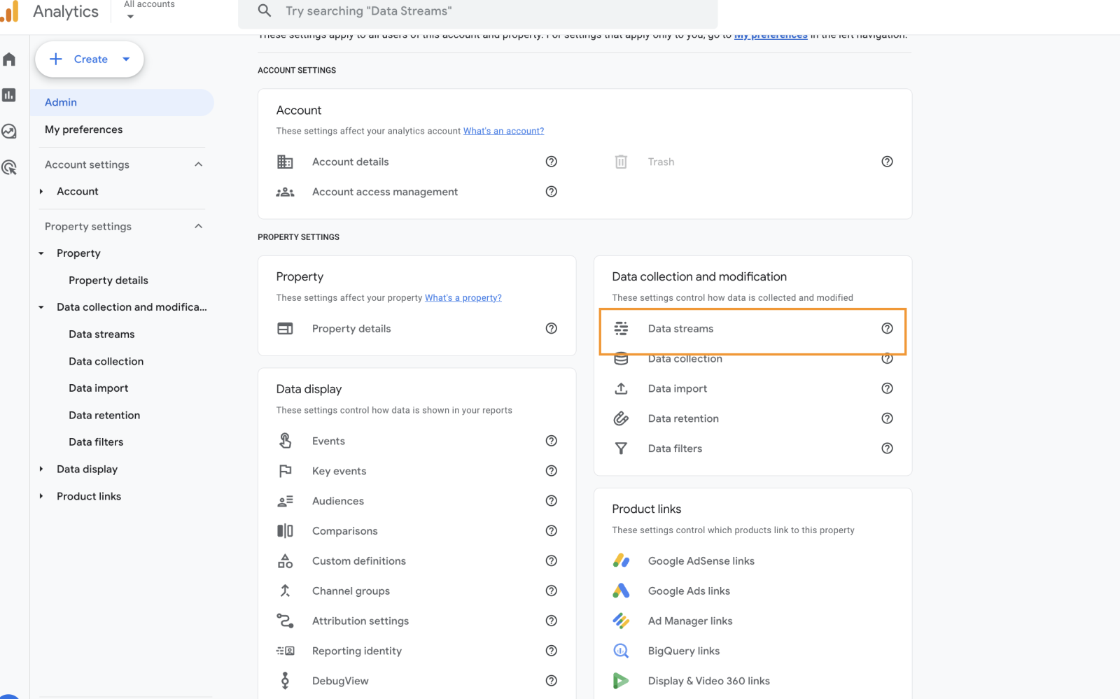Viewport: 1120px width, 699px height.
Task: Click the Account details building icon
Action: pos(285,162)
